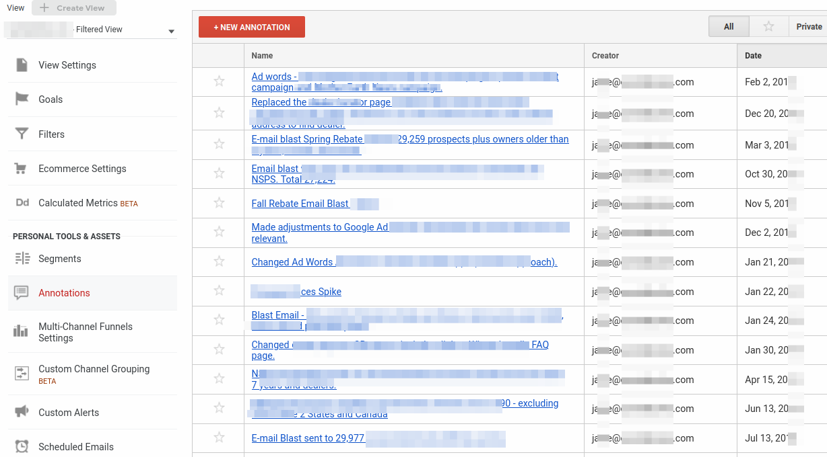Click the View Settings document icon
The image size is (827, 457).
(22, 65)
